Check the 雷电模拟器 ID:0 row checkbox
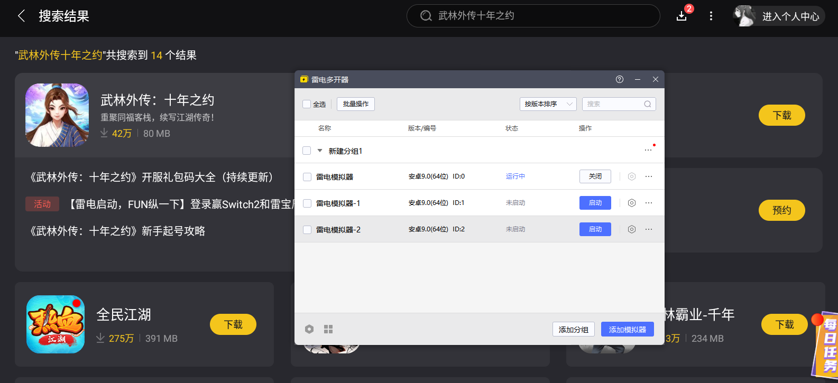Image resolution: width=838 pixels, height=383 pixels. [307, 177]
